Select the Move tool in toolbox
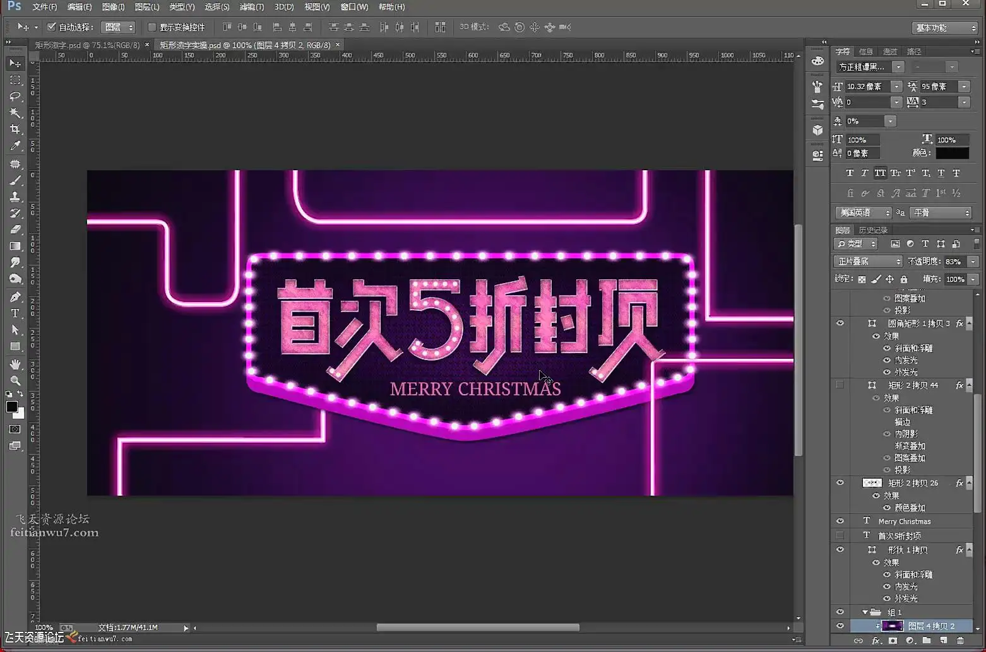The width and height of the screenshot is (986, 652). click(x=15, y=64)
